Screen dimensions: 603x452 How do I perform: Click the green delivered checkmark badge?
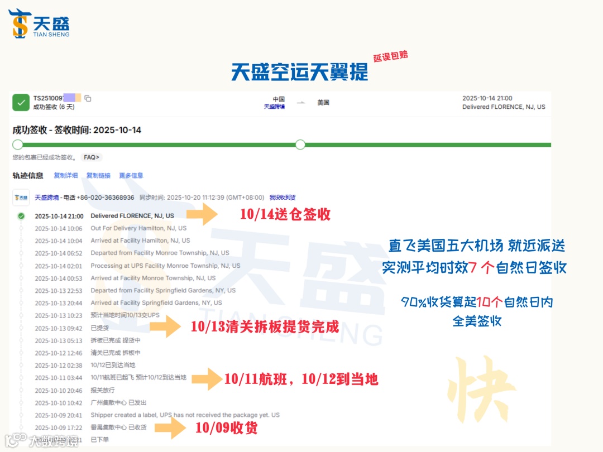21,103
